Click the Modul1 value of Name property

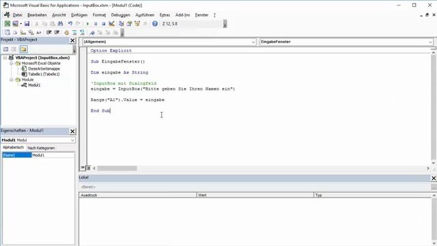point(53,155)
